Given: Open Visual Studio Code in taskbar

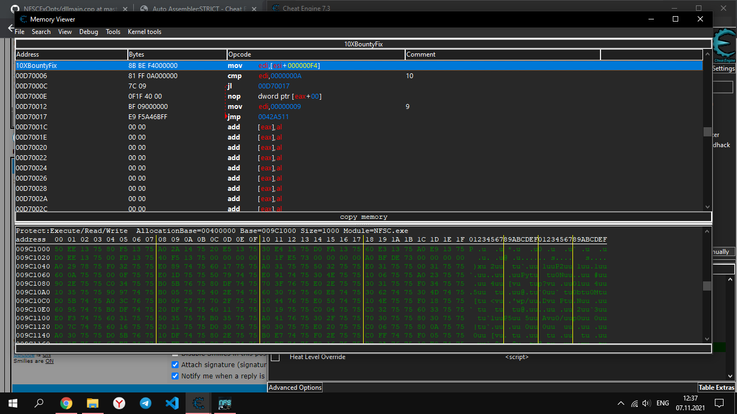Looking at the screenshot, I should point(172,403).
